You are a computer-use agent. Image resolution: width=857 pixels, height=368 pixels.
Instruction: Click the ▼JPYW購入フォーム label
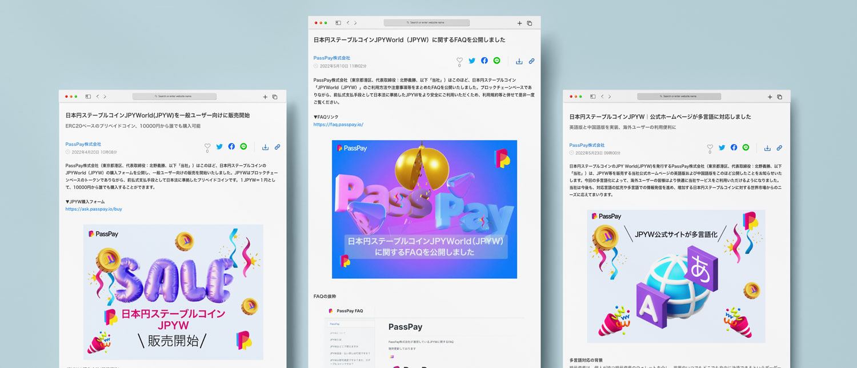[x=85, y=202]
